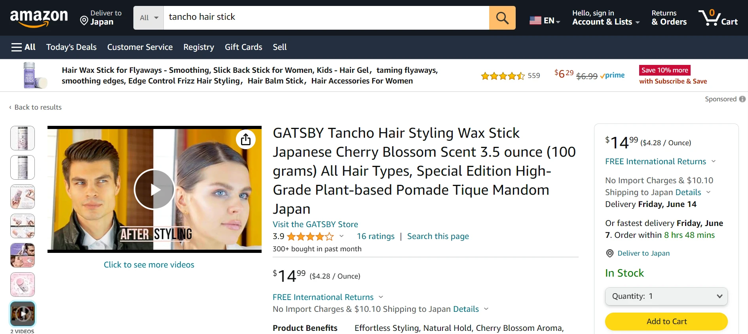Click the Deliver to Japan location pin
Viewport: 748px width, 334px height.
84,21
